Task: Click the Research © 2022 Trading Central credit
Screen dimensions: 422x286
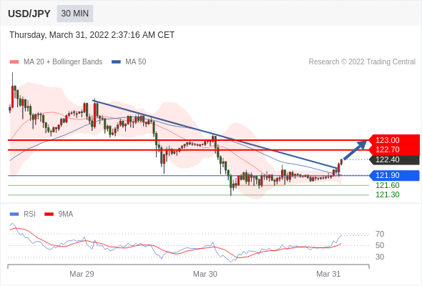Action: 362,62
